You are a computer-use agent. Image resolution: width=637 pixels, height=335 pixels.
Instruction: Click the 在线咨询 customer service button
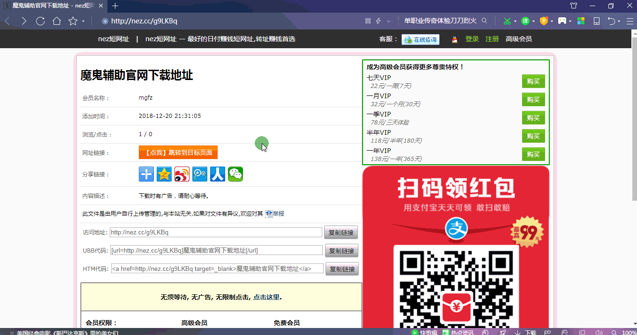(x=420, y=39)
